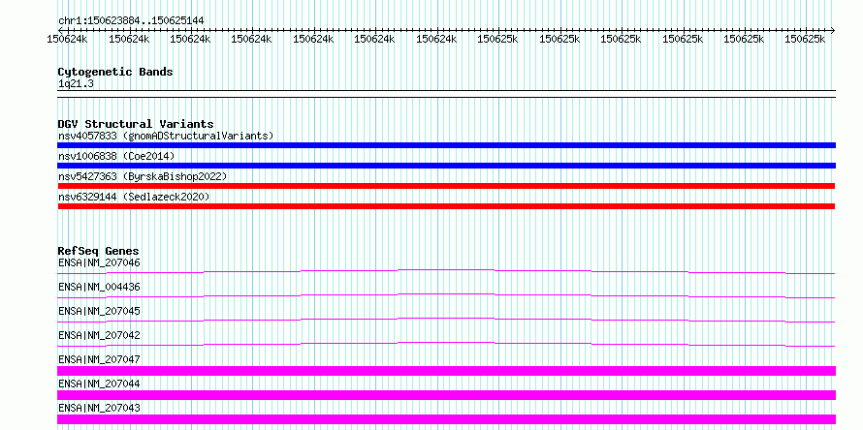863x430 pixels.
Task: Click the nsv4057833 (gnomADStructuralVariants) label
Action: pos(166,136)
